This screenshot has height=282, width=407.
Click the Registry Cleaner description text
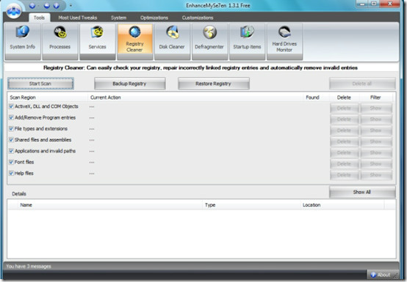click(x=201, y=68)
